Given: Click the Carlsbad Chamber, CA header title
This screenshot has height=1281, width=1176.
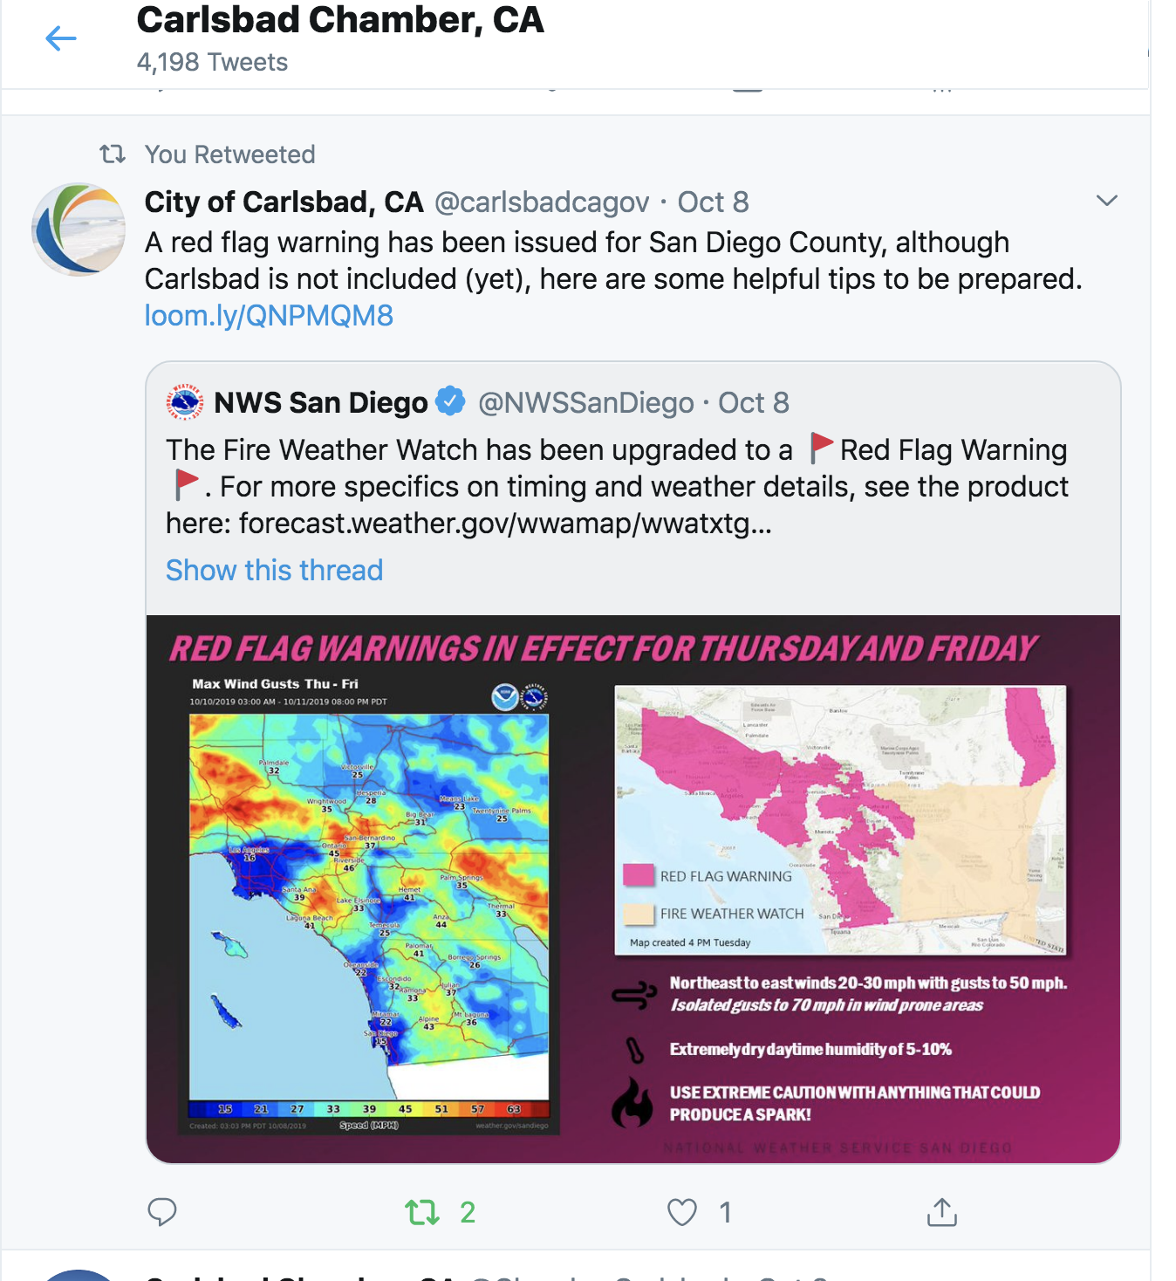Looking at the screenshot, I should coord(340,20).
